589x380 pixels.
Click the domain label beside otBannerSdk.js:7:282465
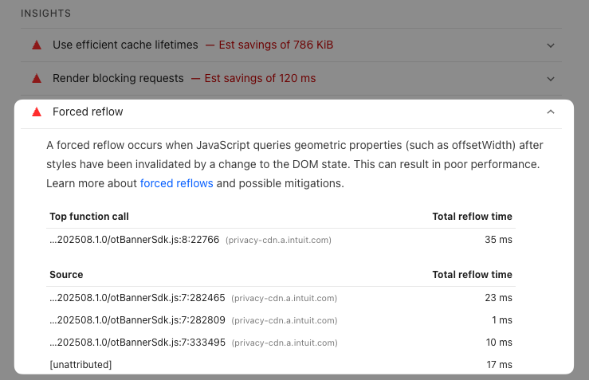[x=285, y=299]
